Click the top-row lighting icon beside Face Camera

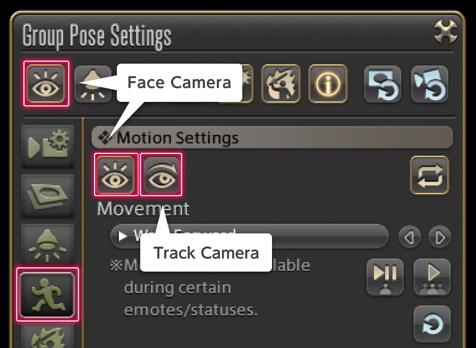coord(90,84)
